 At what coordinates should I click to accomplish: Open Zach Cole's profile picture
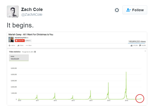click(13, 11)
